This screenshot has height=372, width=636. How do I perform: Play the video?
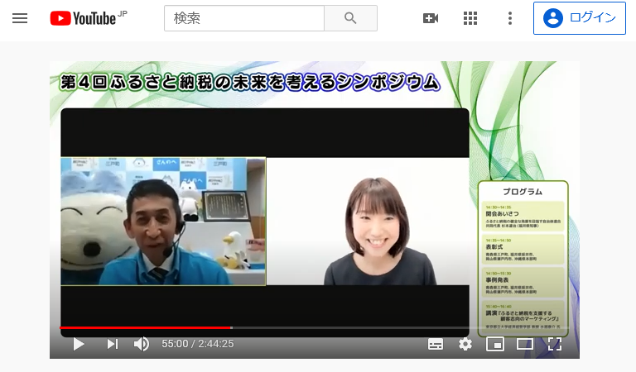point(79,344)
